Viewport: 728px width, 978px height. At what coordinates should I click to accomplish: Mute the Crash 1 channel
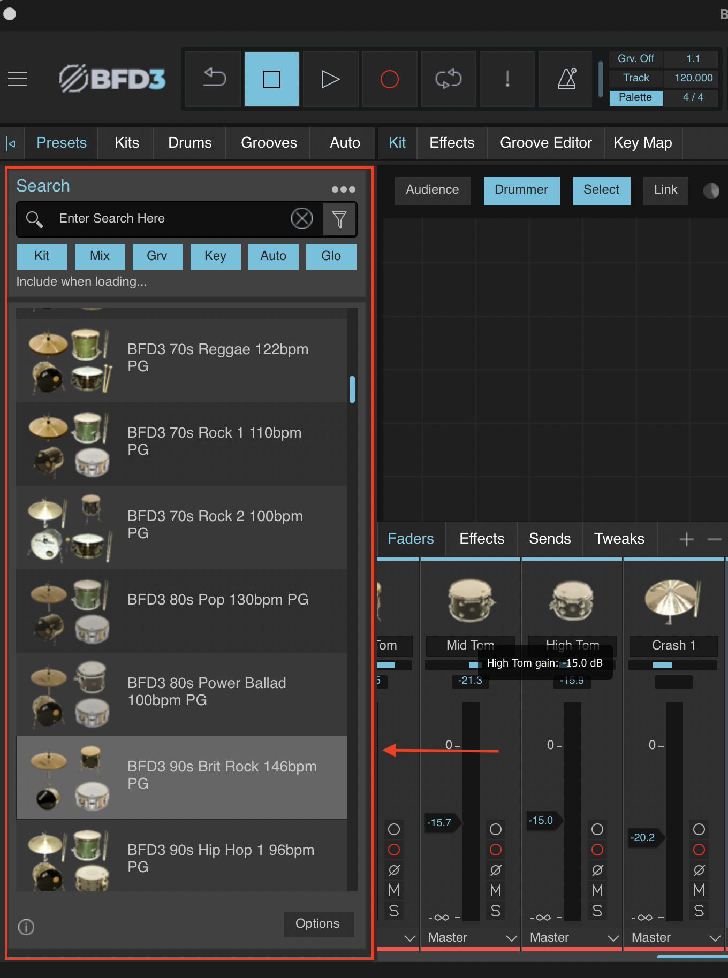click(x=699, y=890)
